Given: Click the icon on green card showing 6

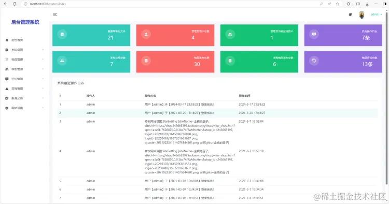Looking at the screenshot, I should pos(230,61).
